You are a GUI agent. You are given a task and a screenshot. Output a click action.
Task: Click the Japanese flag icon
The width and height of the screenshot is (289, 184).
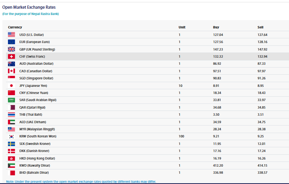(x=11, y=85)
